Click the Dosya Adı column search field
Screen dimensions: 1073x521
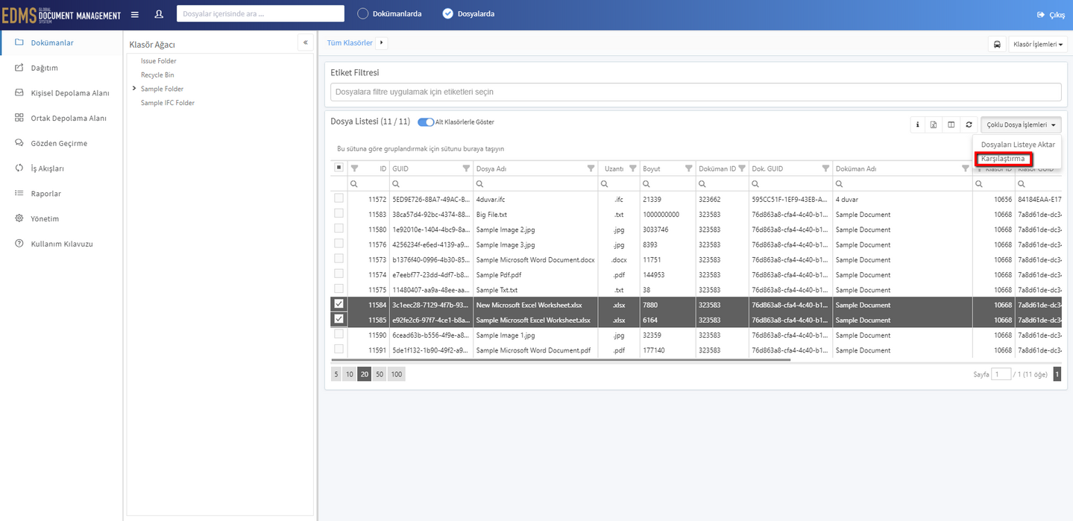pyautogui.click(x=535, y=183)
